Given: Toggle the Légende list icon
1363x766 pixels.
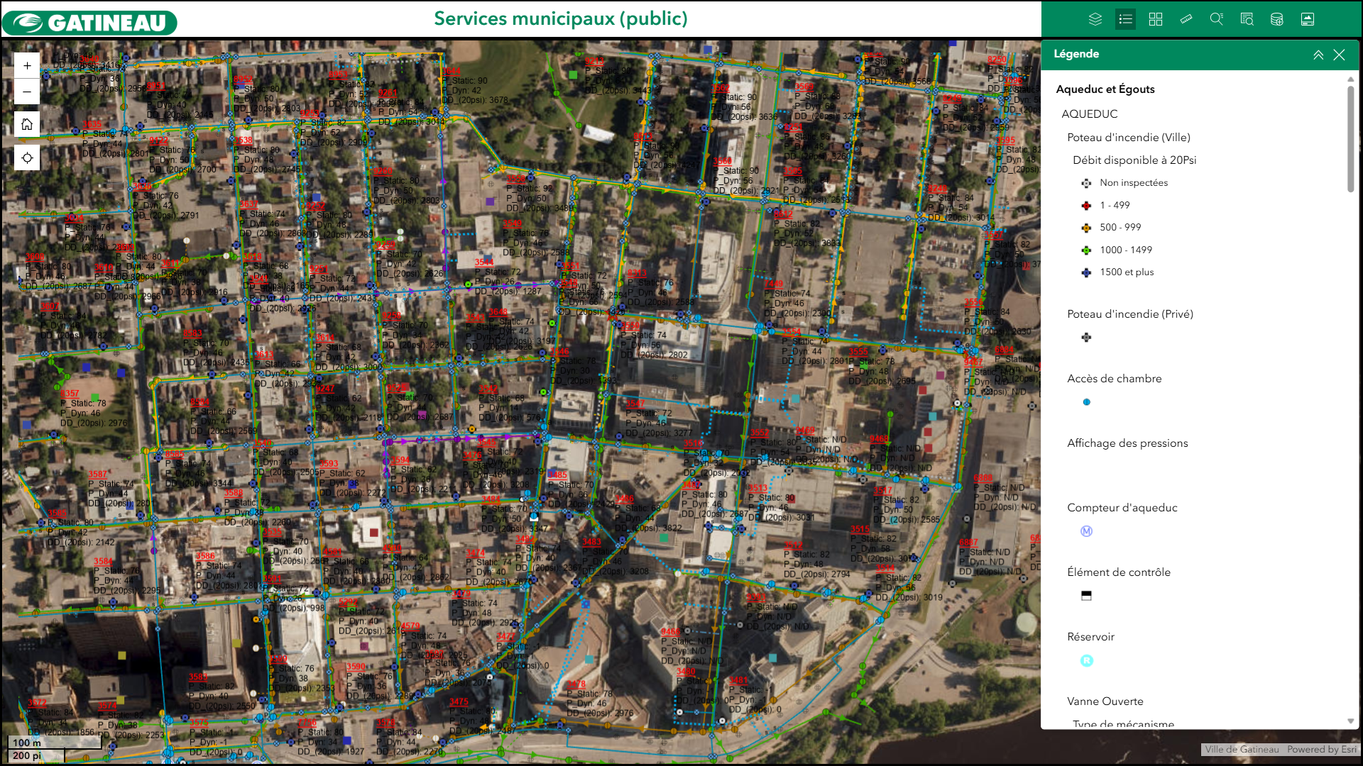Looking at the screenshot, I should coord(1125,19).
